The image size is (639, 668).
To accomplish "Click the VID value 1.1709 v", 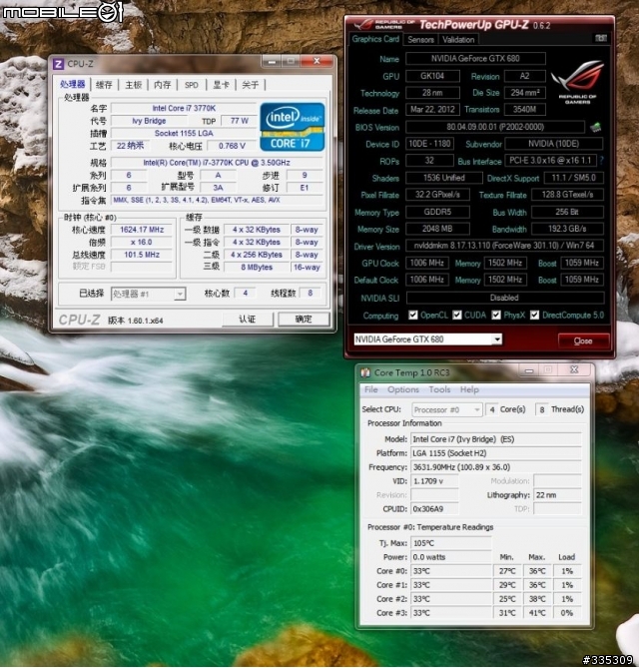I will coord(434,481).
